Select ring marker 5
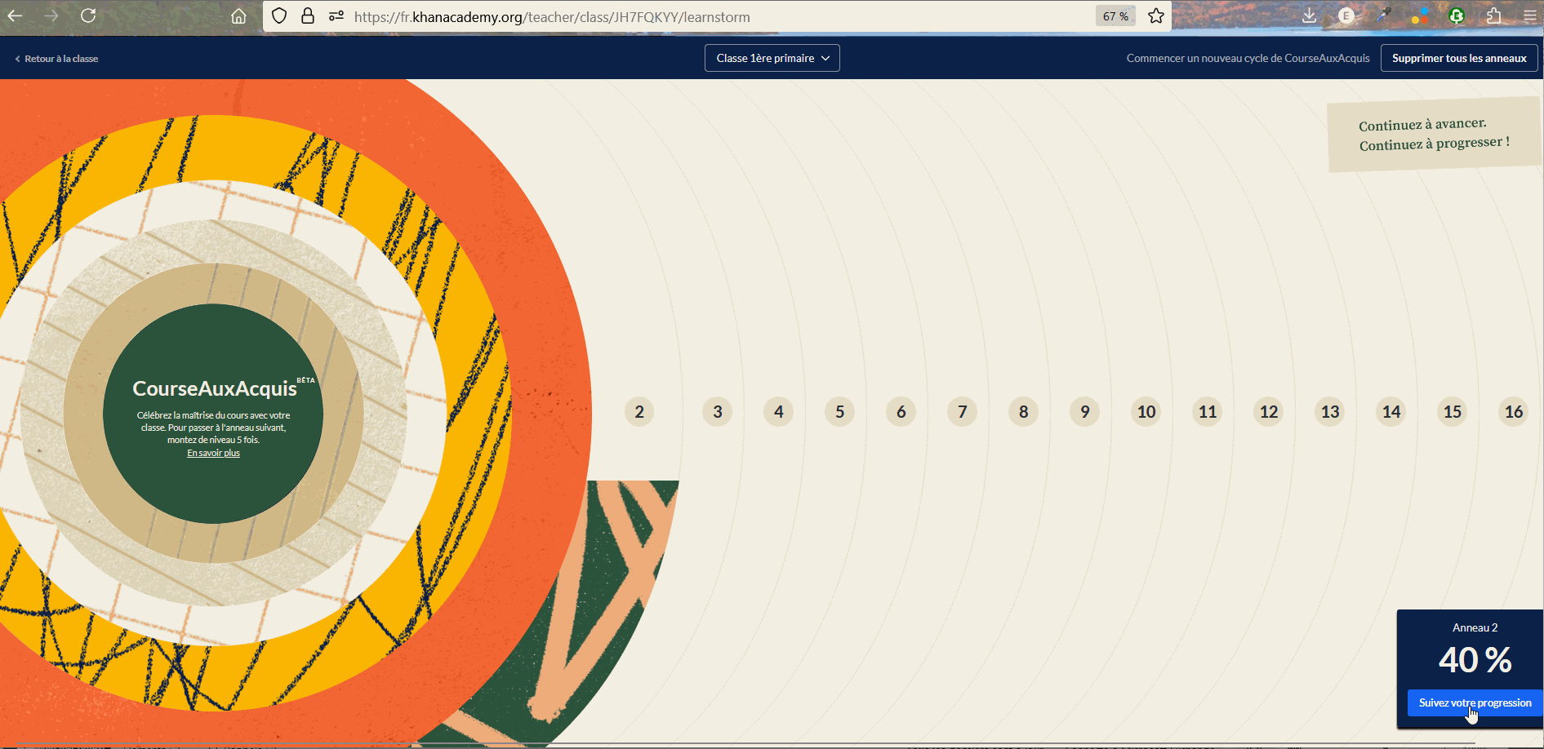The width and height of the screenshot is (1544, 749). point(840,412)
